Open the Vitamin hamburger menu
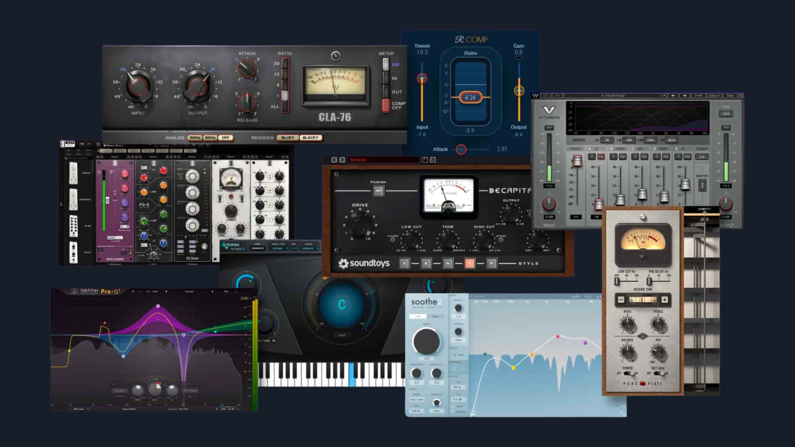Screen dimensions: 795x447 pyautogui.click(x=741, y=95)
